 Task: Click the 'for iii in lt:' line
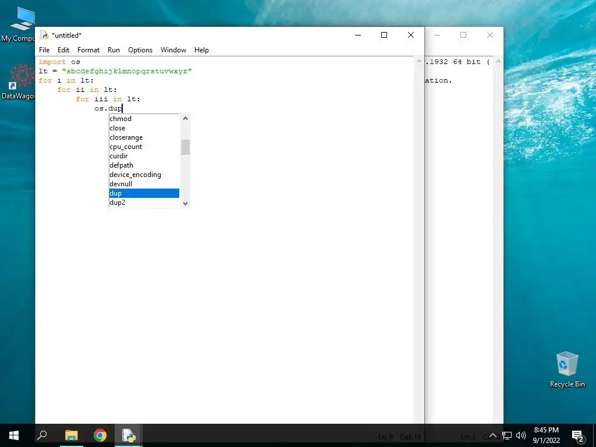pyautogui.click(x=108, y=99)
